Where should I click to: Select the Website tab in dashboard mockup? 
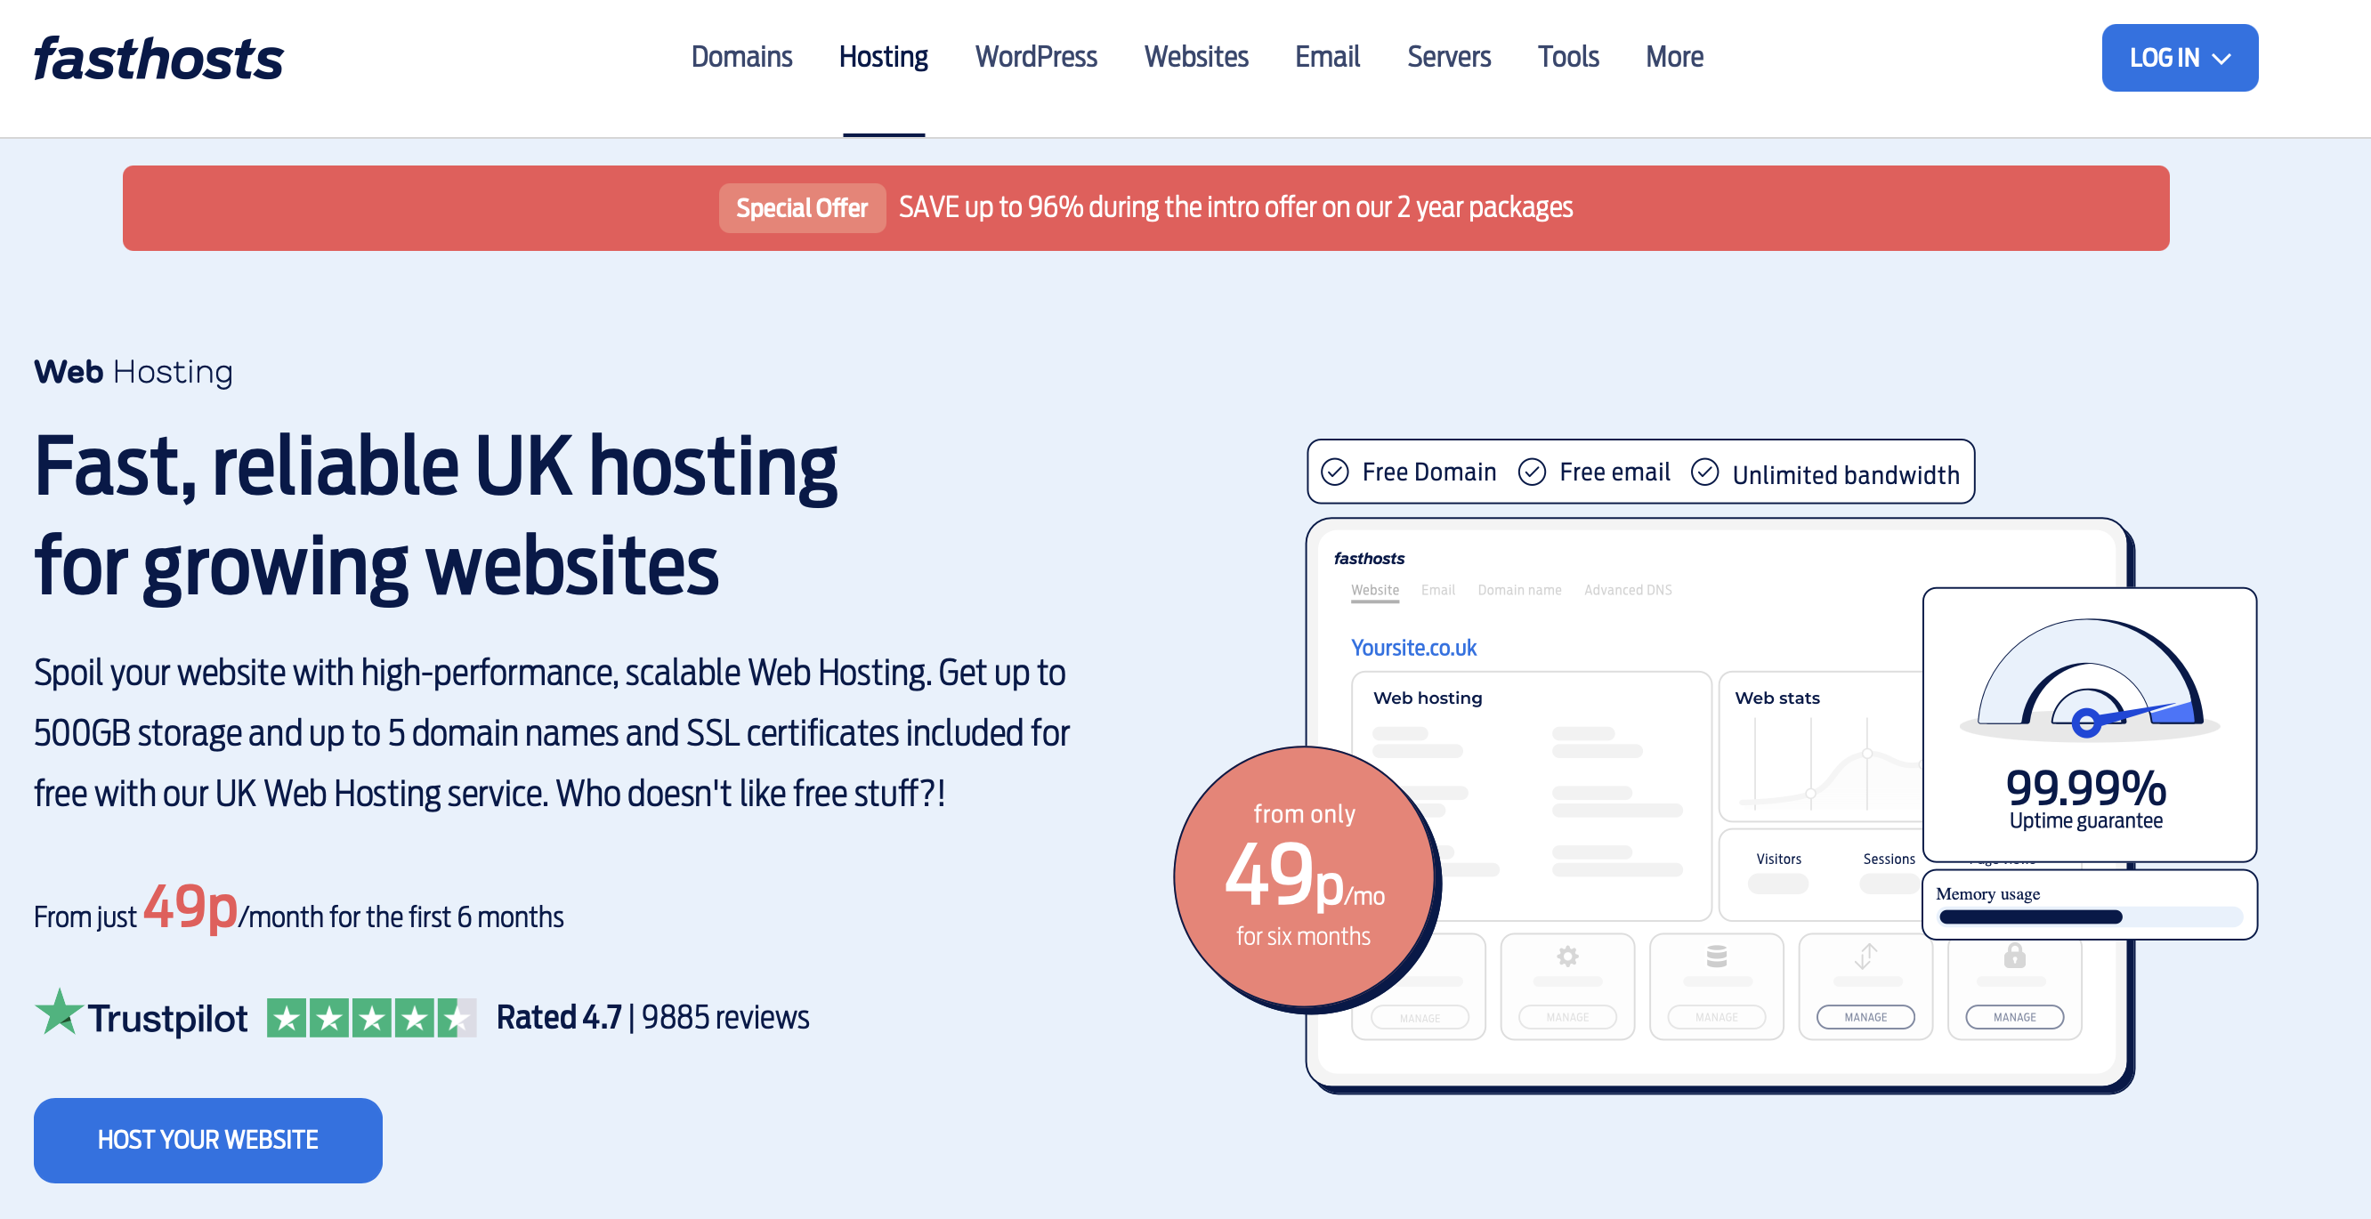click(x=1374, y=590)
